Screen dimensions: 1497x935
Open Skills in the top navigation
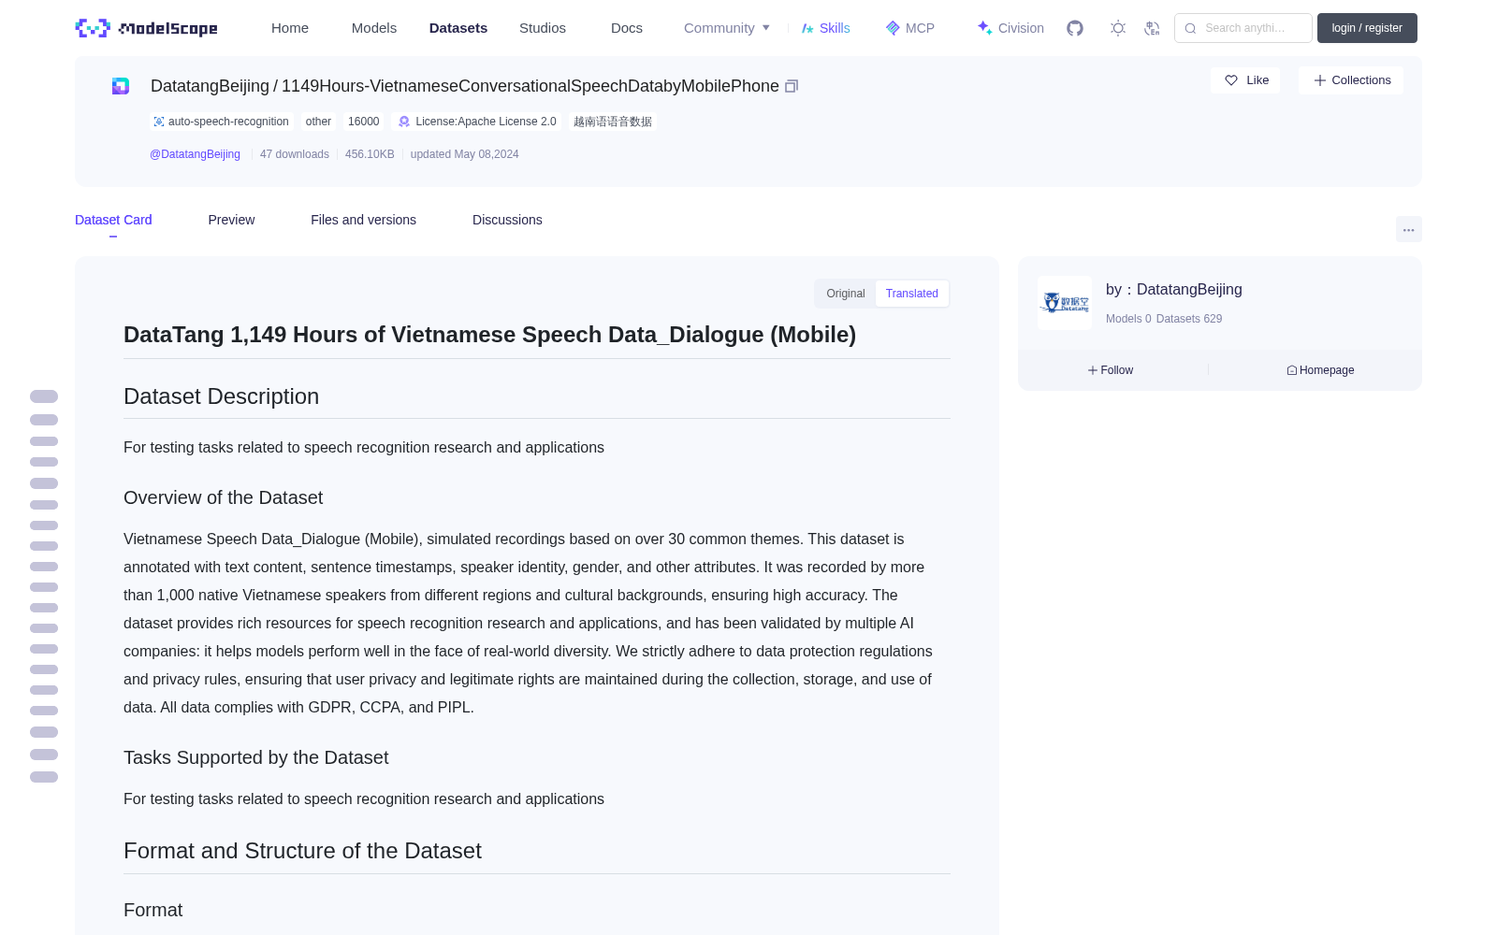click(825, 28)
